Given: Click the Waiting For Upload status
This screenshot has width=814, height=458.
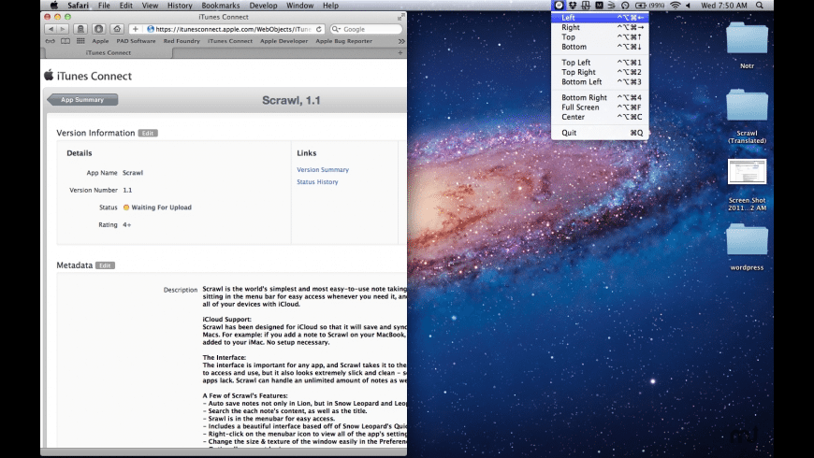Looking at the screenshot, I should [x=157, y=208].
